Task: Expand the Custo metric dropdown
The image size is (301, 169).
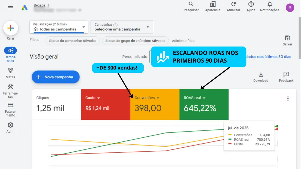Action: (99, 98)
